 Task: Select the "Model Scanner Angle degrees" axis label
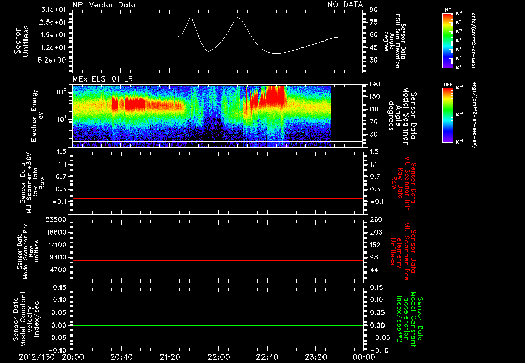[x=402, y=116]
